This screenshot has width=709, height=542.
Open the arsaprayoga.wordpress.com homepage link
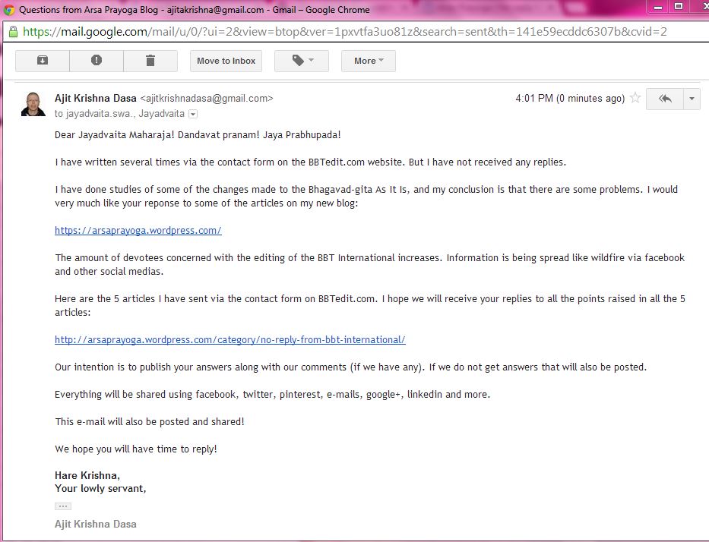coord(138,230)
